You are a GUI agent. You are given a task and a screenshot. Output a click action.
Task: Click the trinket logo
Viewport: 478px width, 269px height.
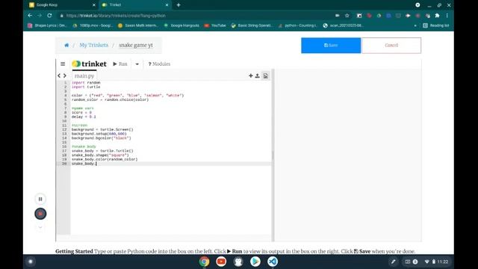pos(89,64)
